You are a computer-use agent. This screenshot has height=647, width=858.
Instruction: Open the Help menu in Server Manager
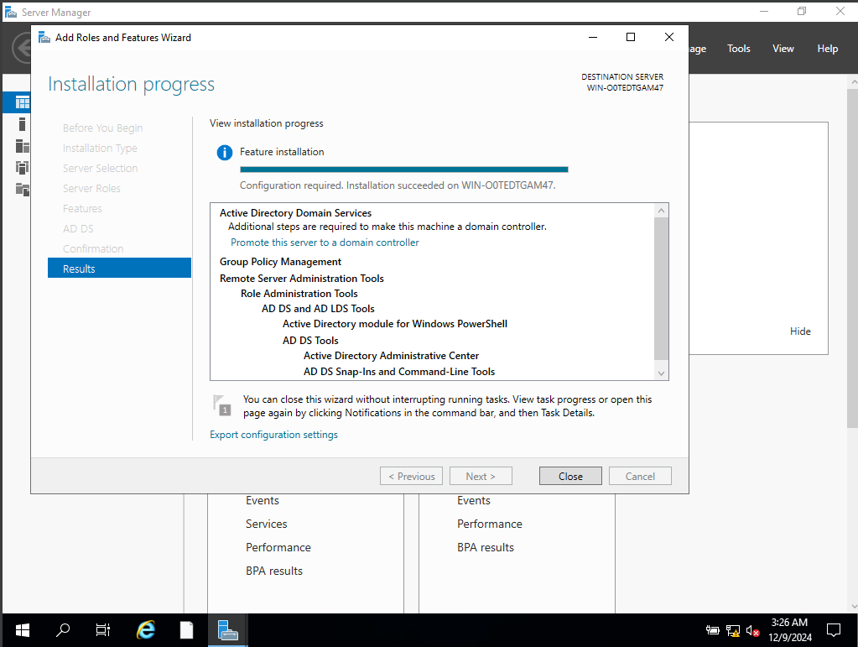pyautogui.click(x=827, y=49)
